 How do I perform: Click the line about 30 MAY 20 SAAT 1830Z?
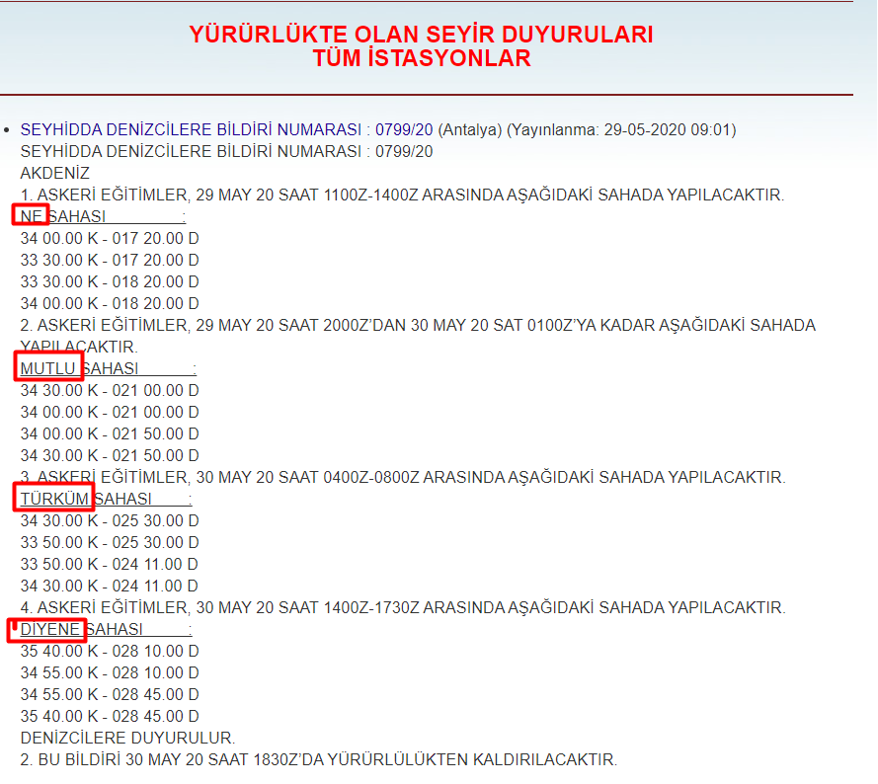318,759
